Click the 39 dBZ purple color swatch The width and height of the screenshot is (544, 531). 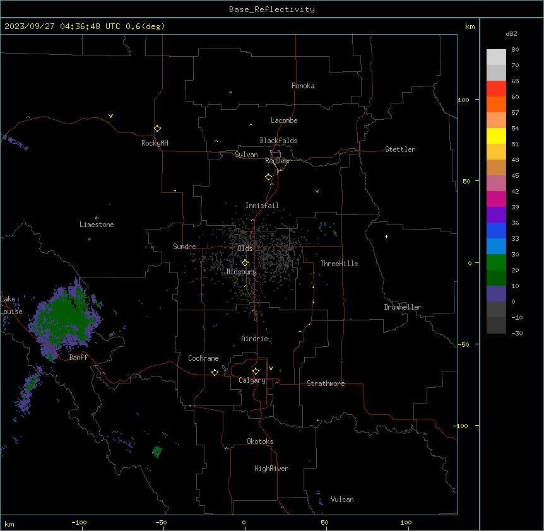(x=496, y=215)
